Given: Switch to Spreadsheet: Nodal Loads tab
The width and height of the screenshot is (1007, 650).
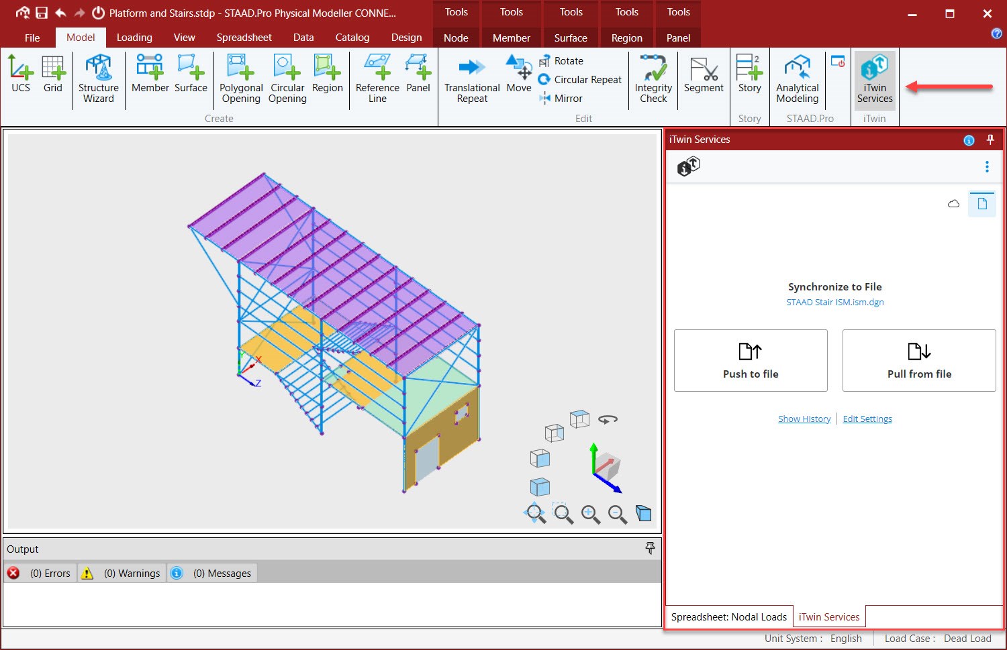Looking at the screenshot, I should click(x=729, y=617).
